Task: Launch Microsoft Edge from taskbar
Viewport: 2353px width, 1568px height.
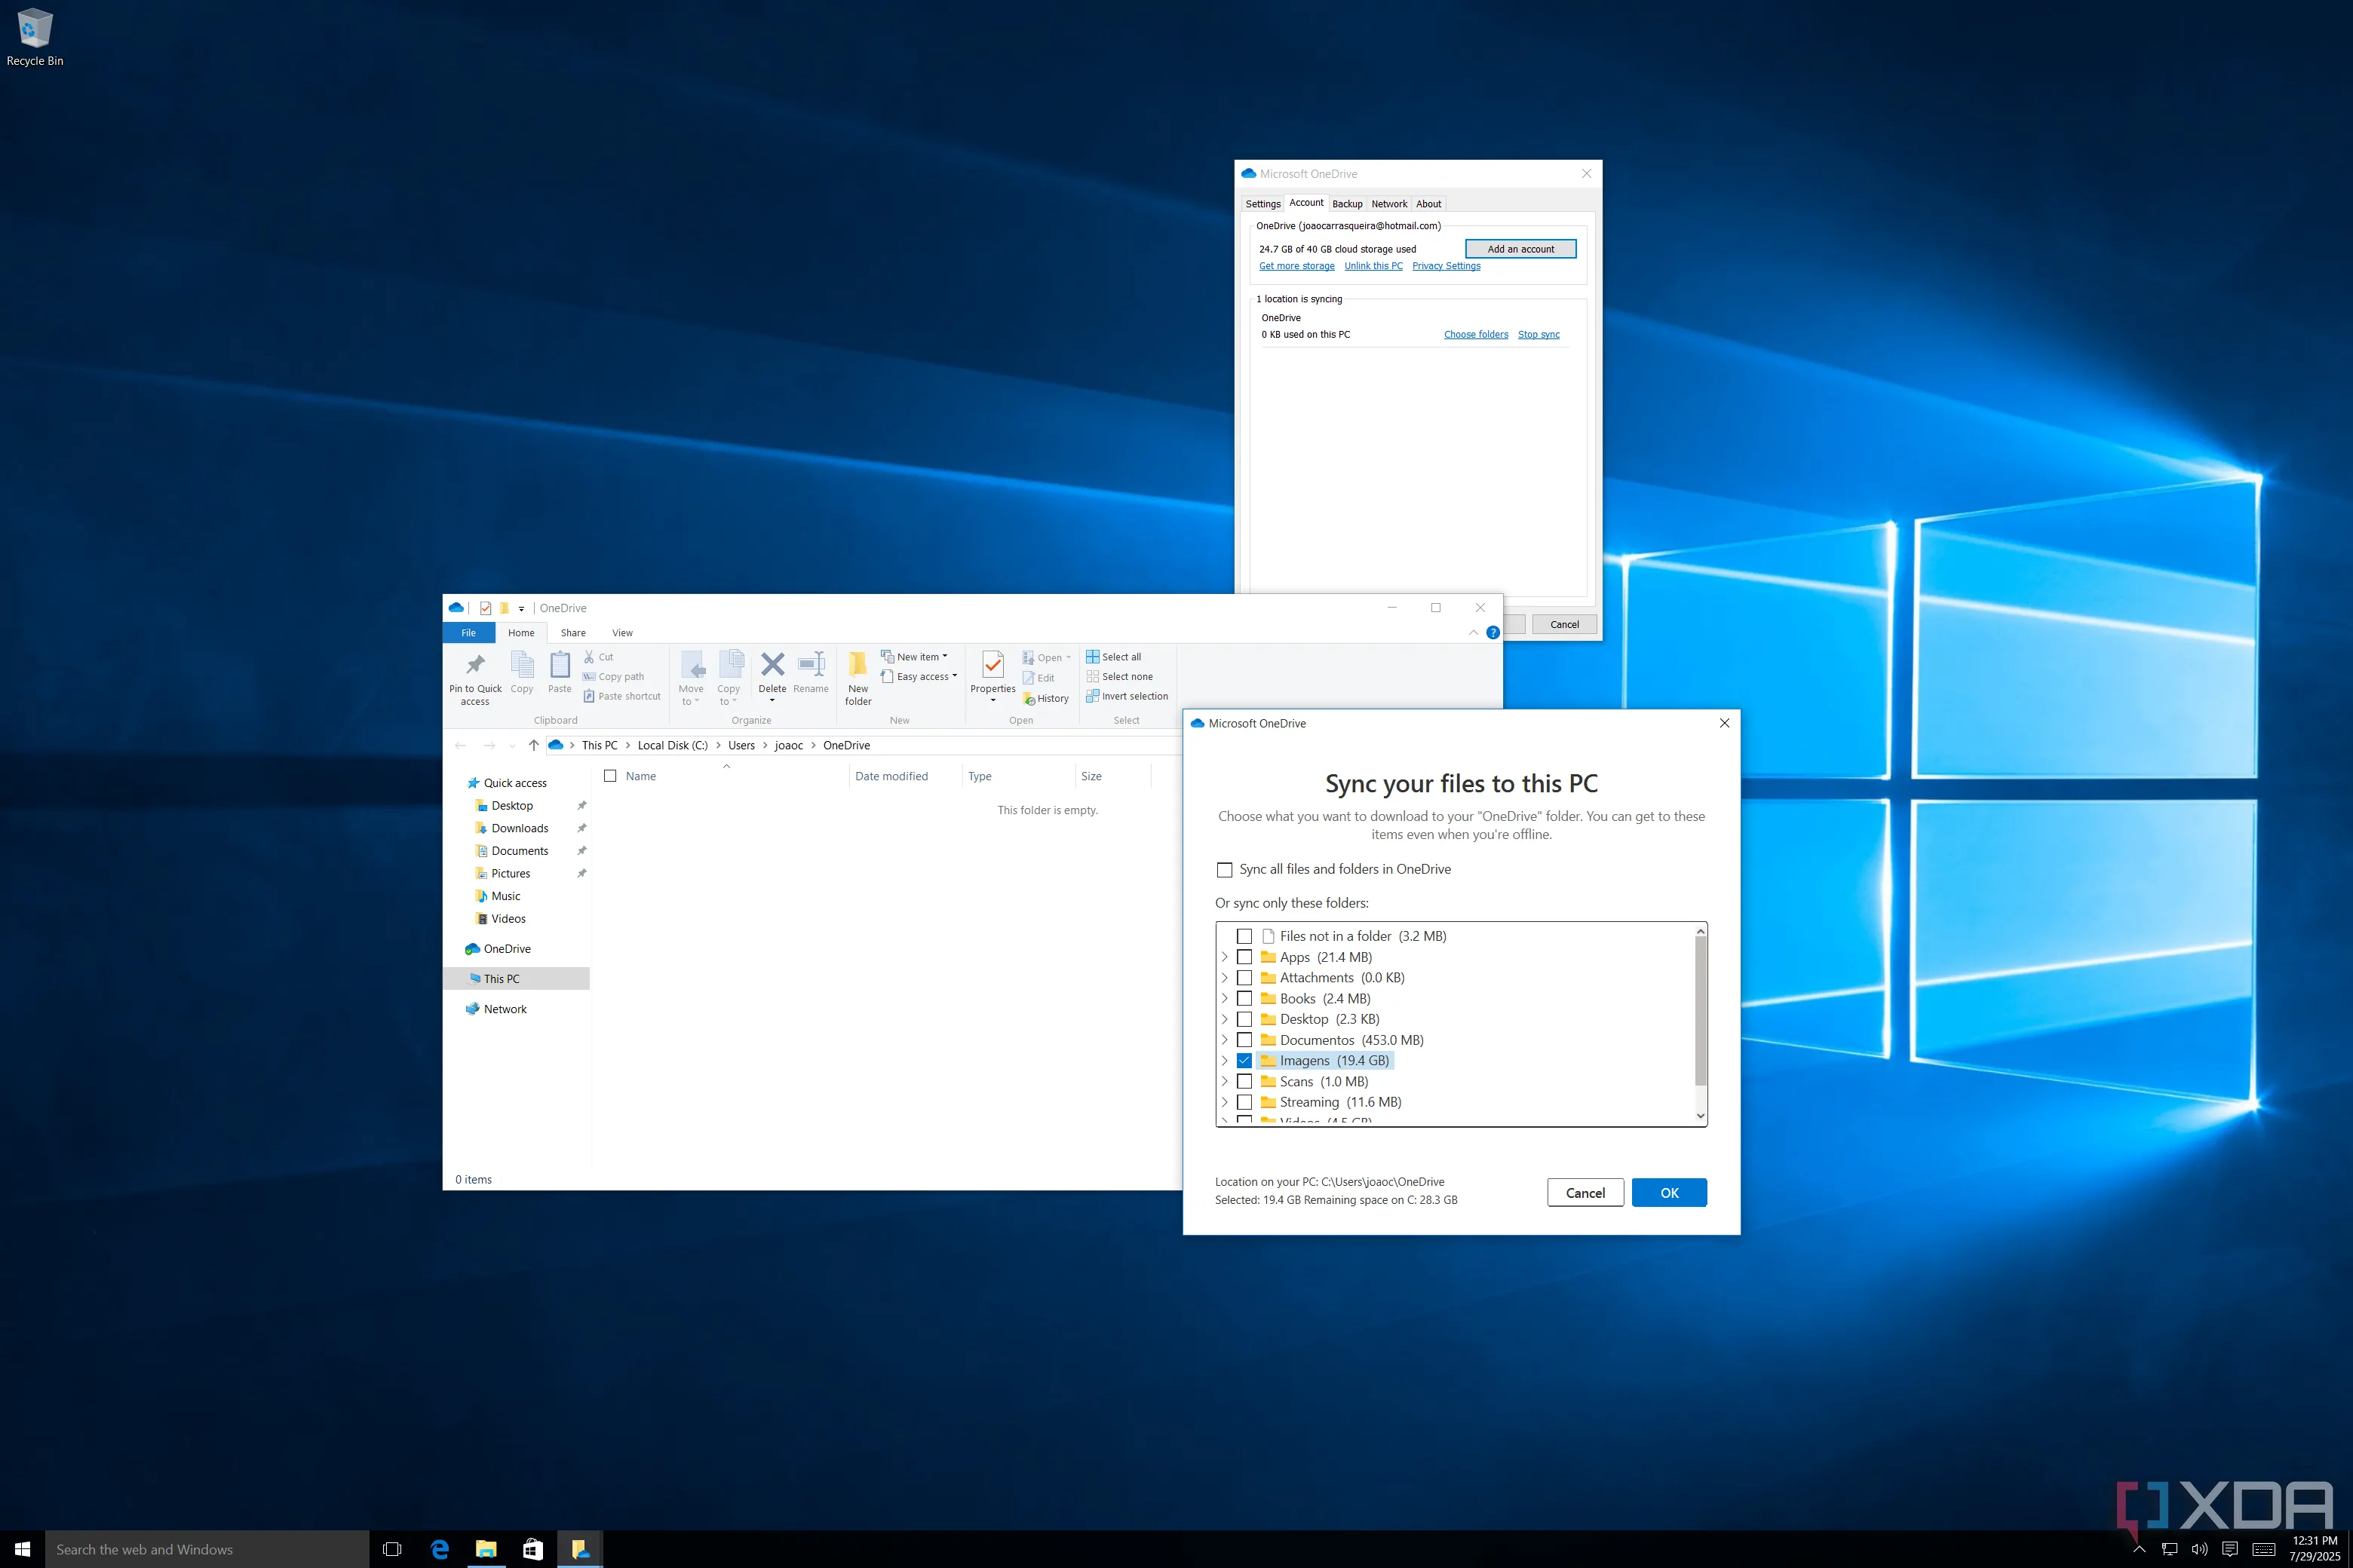Action: pyautogui.click(x=439, y=1549)
